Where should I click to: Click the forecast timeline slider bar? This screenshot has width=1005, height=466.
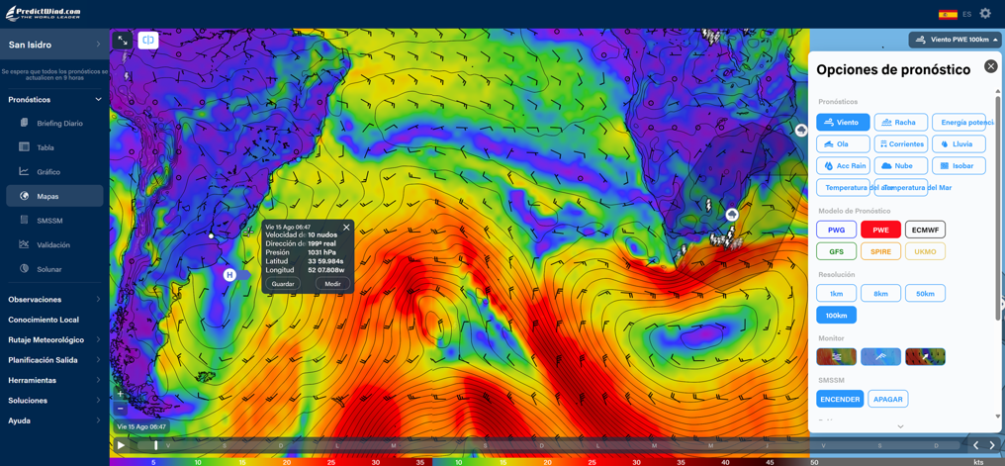tap(554, 445)
